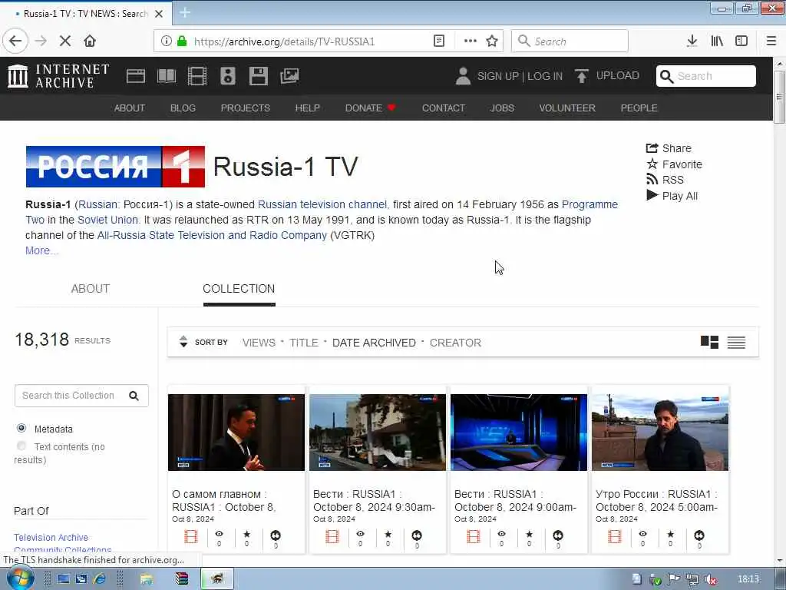Go back with the browser back arrow
Image resolution: width=786 pixels, height=590 pixels.
point(15,41)
